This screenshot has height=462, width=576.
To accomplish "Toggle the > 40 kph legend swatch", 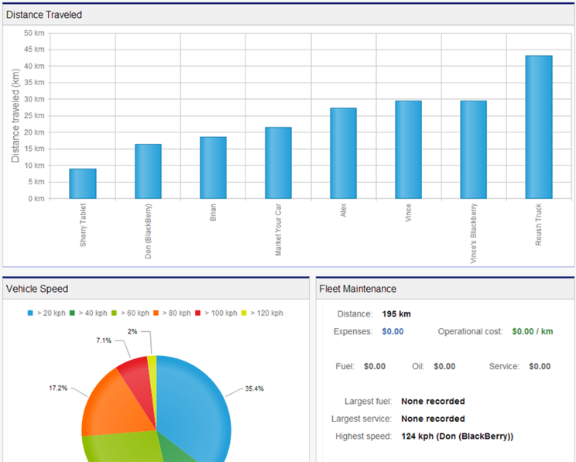I will (72, 313).
